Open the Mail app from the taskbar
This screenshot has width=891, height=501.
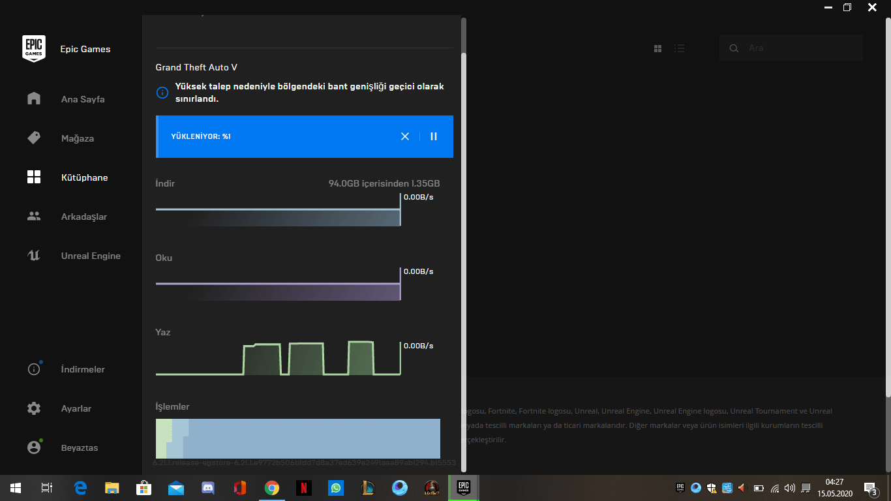(x=175, y=488)
